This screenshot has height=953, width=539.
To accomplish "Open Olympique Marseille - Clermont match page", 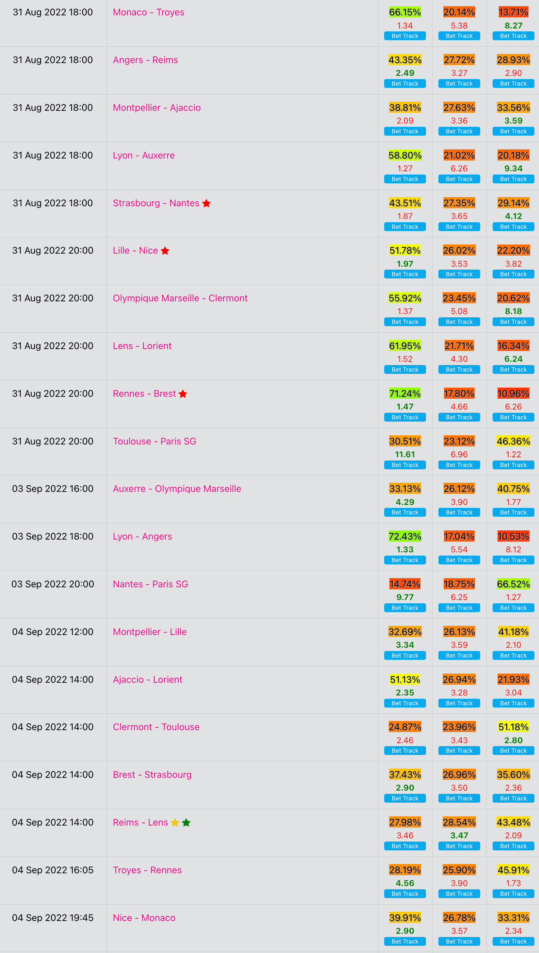I will (x=180, y=298).
